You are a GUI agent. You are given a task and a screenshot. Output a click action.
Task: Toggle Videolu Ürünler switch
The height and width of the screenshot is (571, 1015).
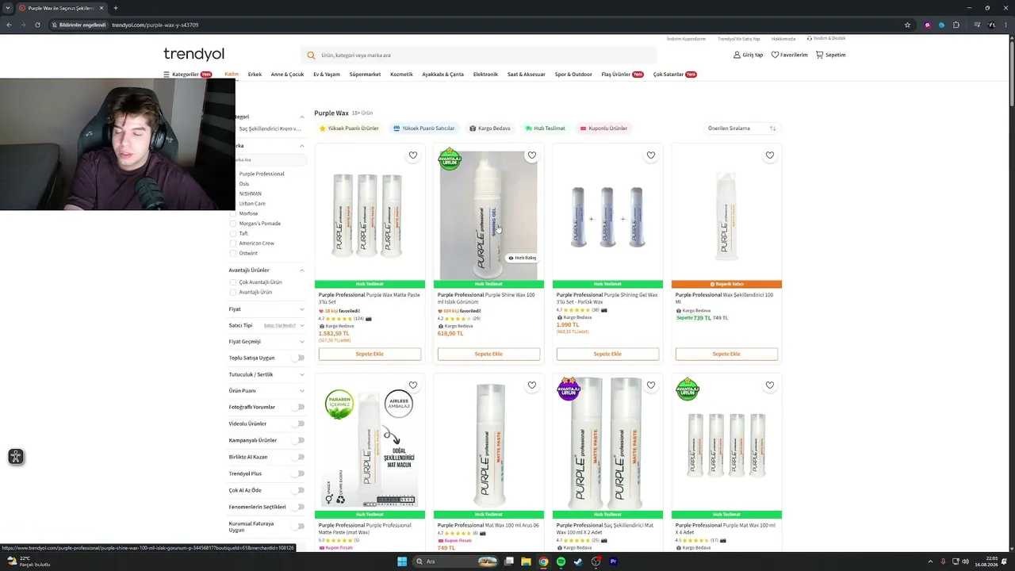[x=299, y=423]
